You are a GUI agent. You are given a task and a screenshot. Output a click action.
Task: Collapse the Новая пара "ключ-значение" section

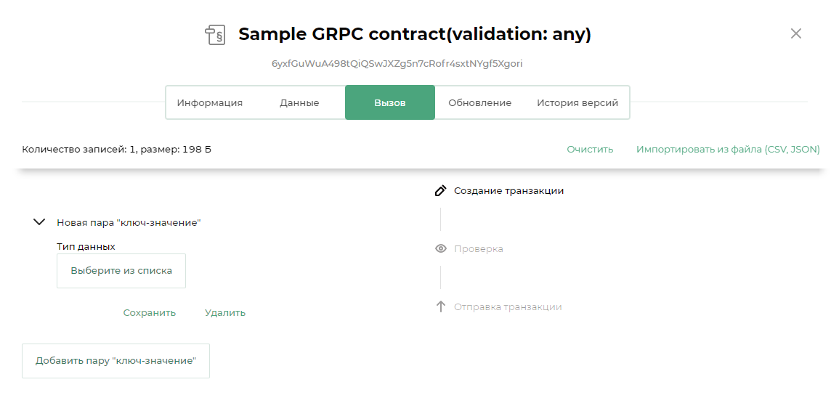tap(40, 222)
